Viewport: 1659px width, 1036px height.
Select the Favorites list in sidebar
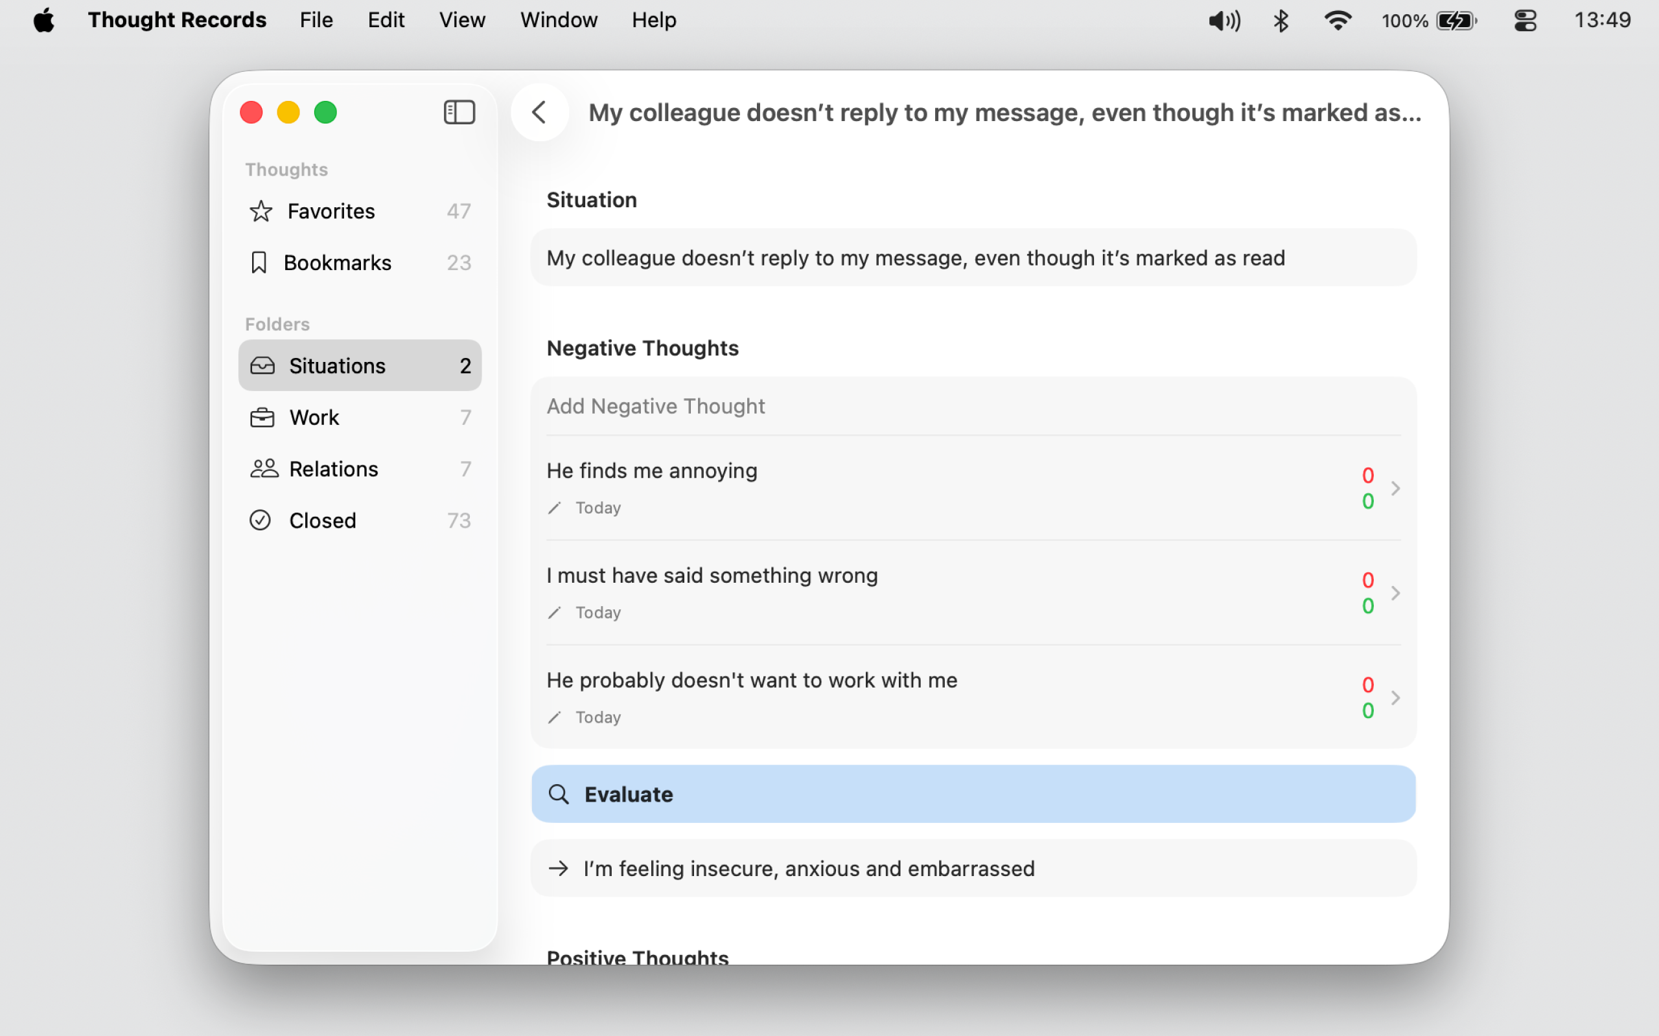point(360,211)
